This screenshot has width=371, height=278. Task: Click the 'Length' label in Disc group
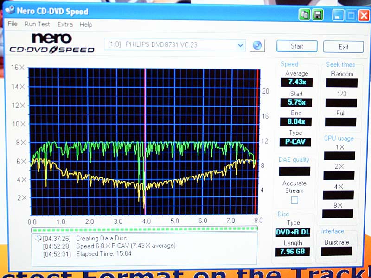pyautogui.click(x=293, y=243)
